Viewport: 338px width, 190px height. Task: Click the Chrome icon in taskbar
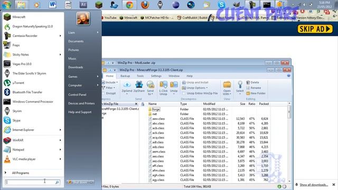tap(129, 5)
